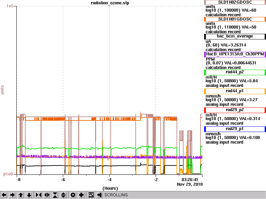Select the SLD1H01GDOSC curve in the legend
This screenshot has height=199, width=266.
(235, 19)
